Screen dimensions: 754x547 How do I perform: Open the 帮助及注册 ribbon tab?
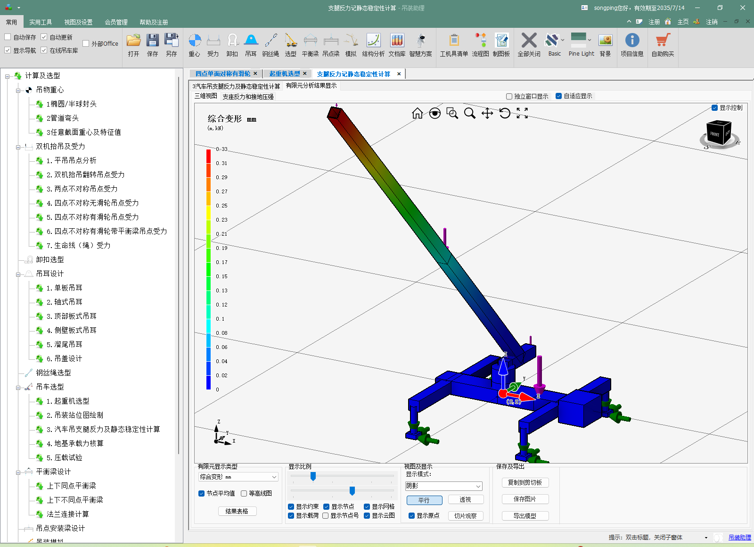(x=154, y=22)
